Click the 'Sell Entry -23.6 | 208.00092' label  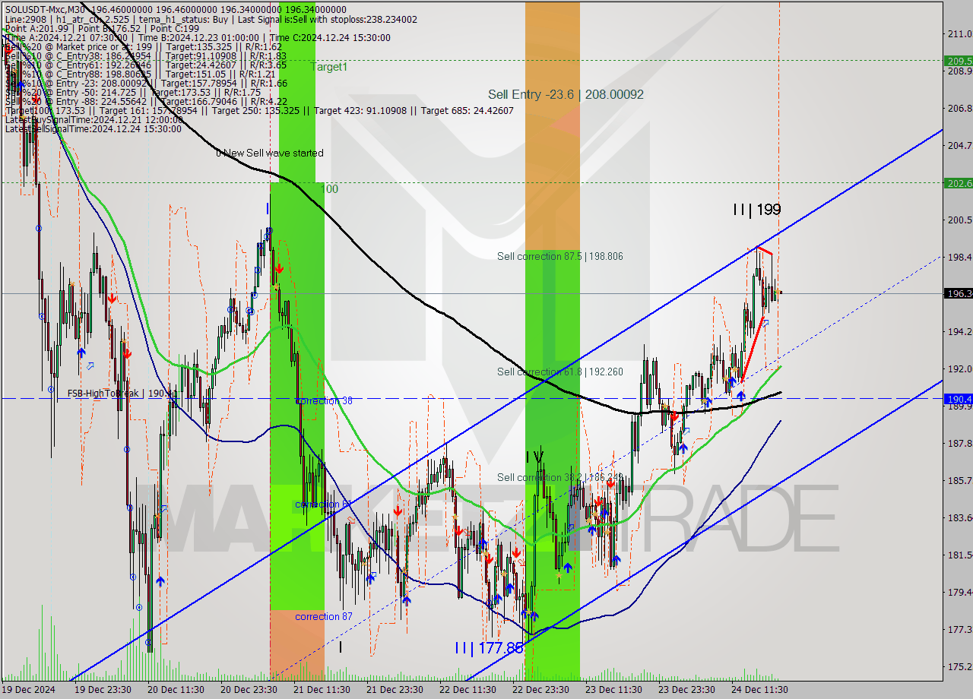pos(566,94)
